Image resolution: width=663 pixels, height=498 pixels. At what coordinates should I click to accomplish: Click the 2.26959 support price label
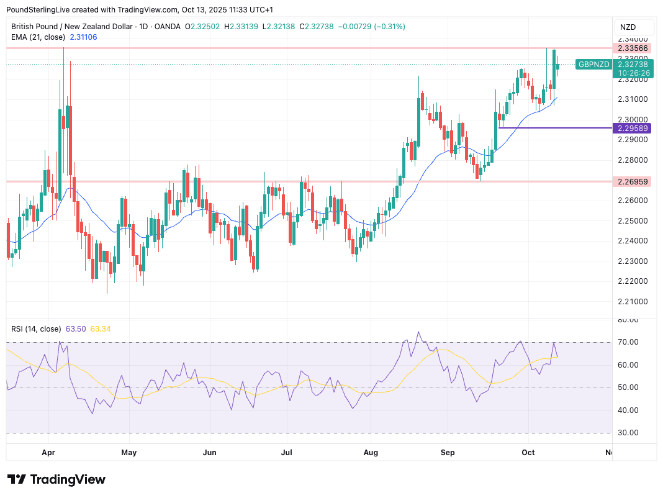click(633, 182)
